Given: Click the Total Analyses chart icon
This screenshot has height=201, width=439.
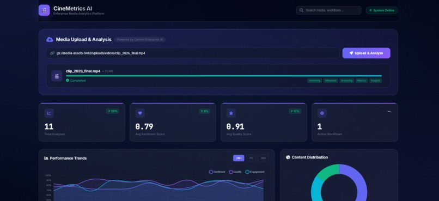Looking at the screenshot, I should coord(49,113).
